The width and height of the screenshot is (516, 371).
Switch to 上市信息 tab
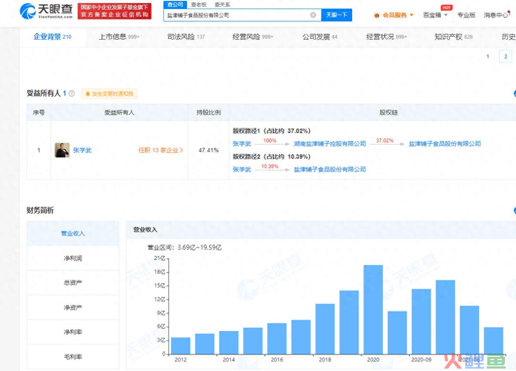(119, 37)
